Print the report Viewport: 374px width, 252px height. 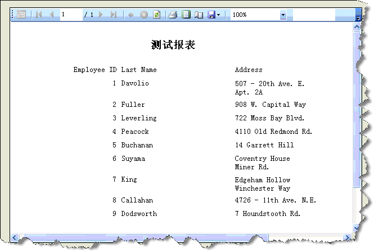pyautogui.click(x=173, y=15)
